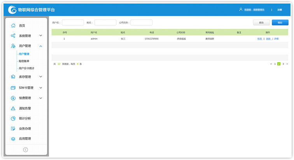
Task: Click 删除 link for admin row
Action: tap(268, 39)
